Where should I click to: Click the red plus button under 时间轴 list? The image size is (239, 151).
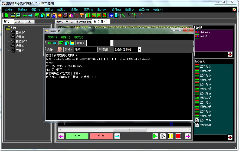click(230, 54)
